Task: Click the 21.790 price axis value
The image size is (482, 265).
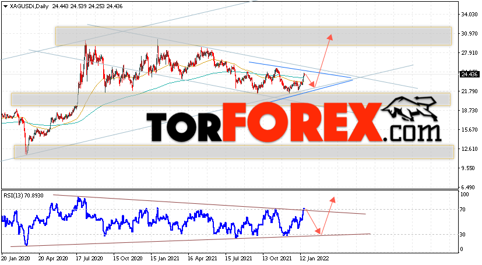Action: point(469,91)
